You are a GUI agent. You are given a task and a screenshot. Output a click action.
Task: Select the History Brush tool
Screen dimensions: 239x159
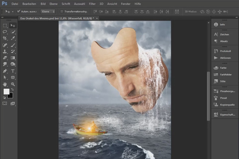tap(13, 51)
